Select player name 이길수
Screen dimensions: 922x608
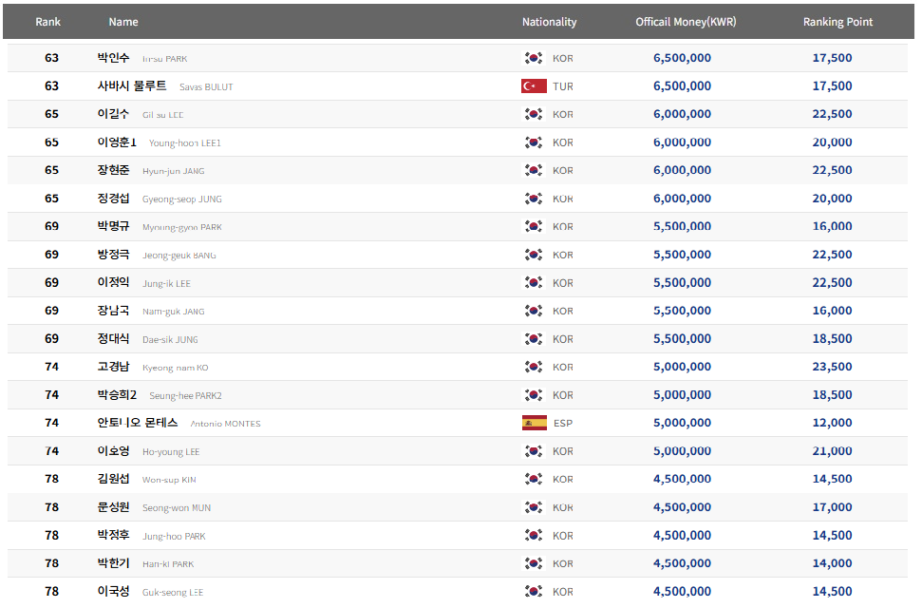tap(113, 114)
